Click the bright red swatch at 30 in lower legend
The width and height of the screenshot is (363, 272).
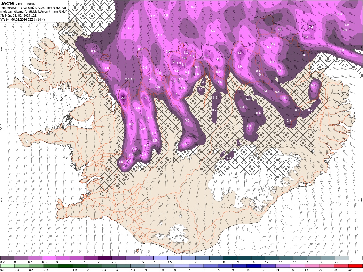[x=356, y=266]
